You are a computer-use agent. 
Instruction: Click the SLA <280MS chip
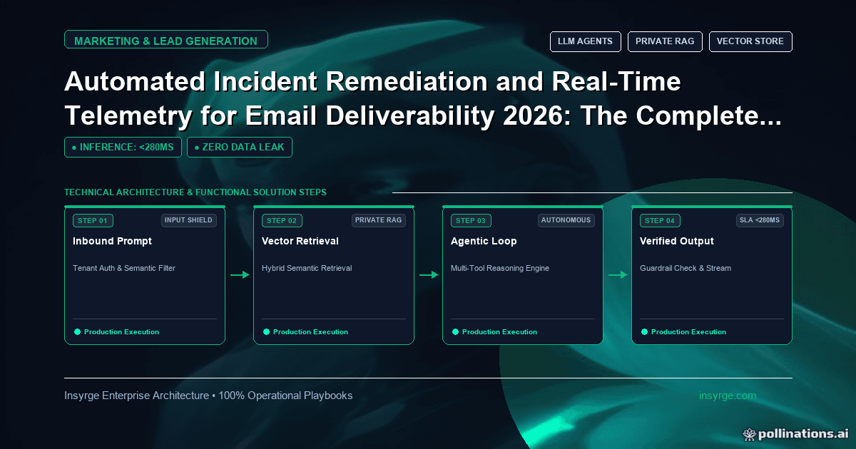click(x=760, y=220)
